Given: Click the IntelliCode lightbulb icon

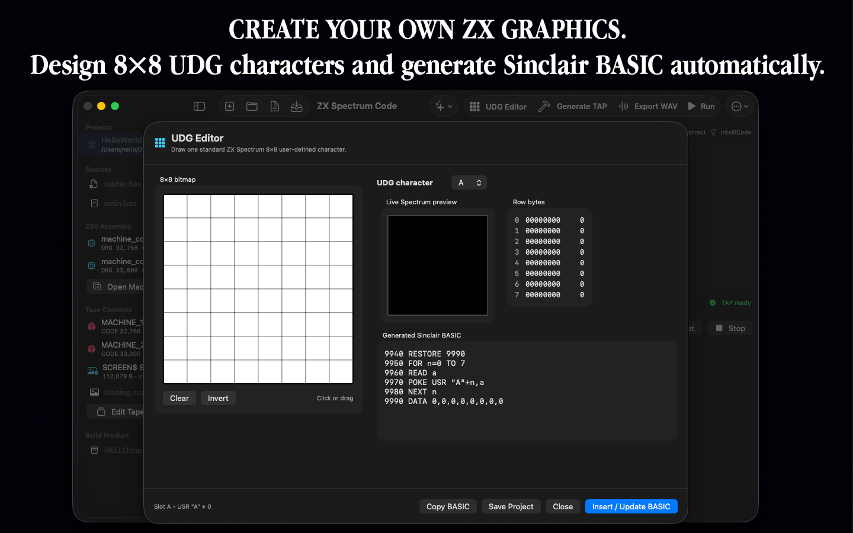Looking at the screenshot, I should point(713,132).
